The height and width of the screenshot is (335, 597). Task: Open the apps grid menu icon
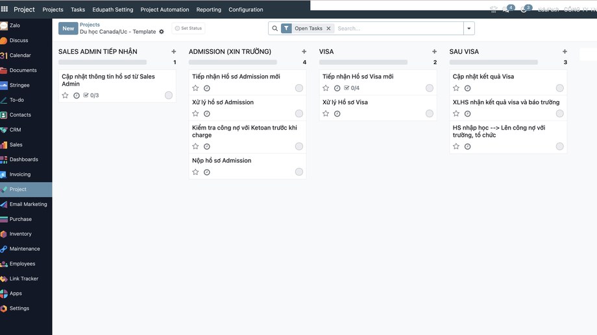coord(5,9)
